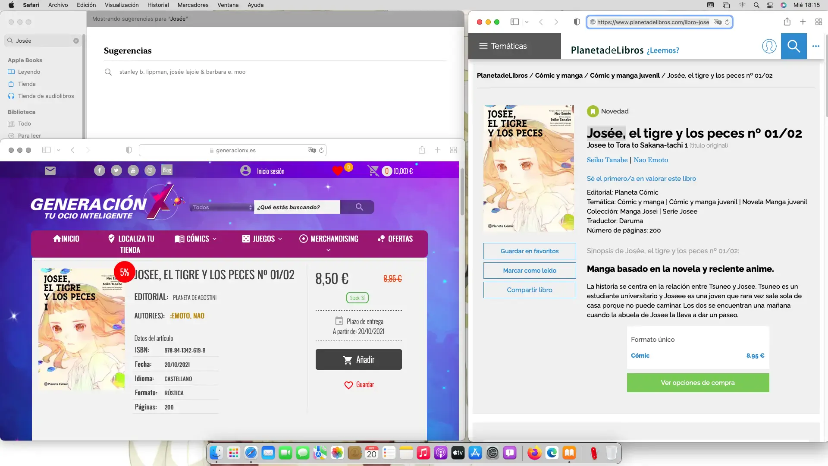Toggle the sidebar in planetadelibros Safari window
828x466 pixels.
[514, 22]
